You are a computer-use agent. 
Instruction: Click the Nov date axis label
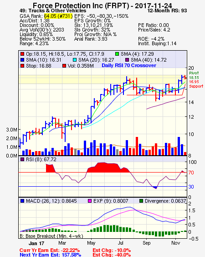click(176, 243)
